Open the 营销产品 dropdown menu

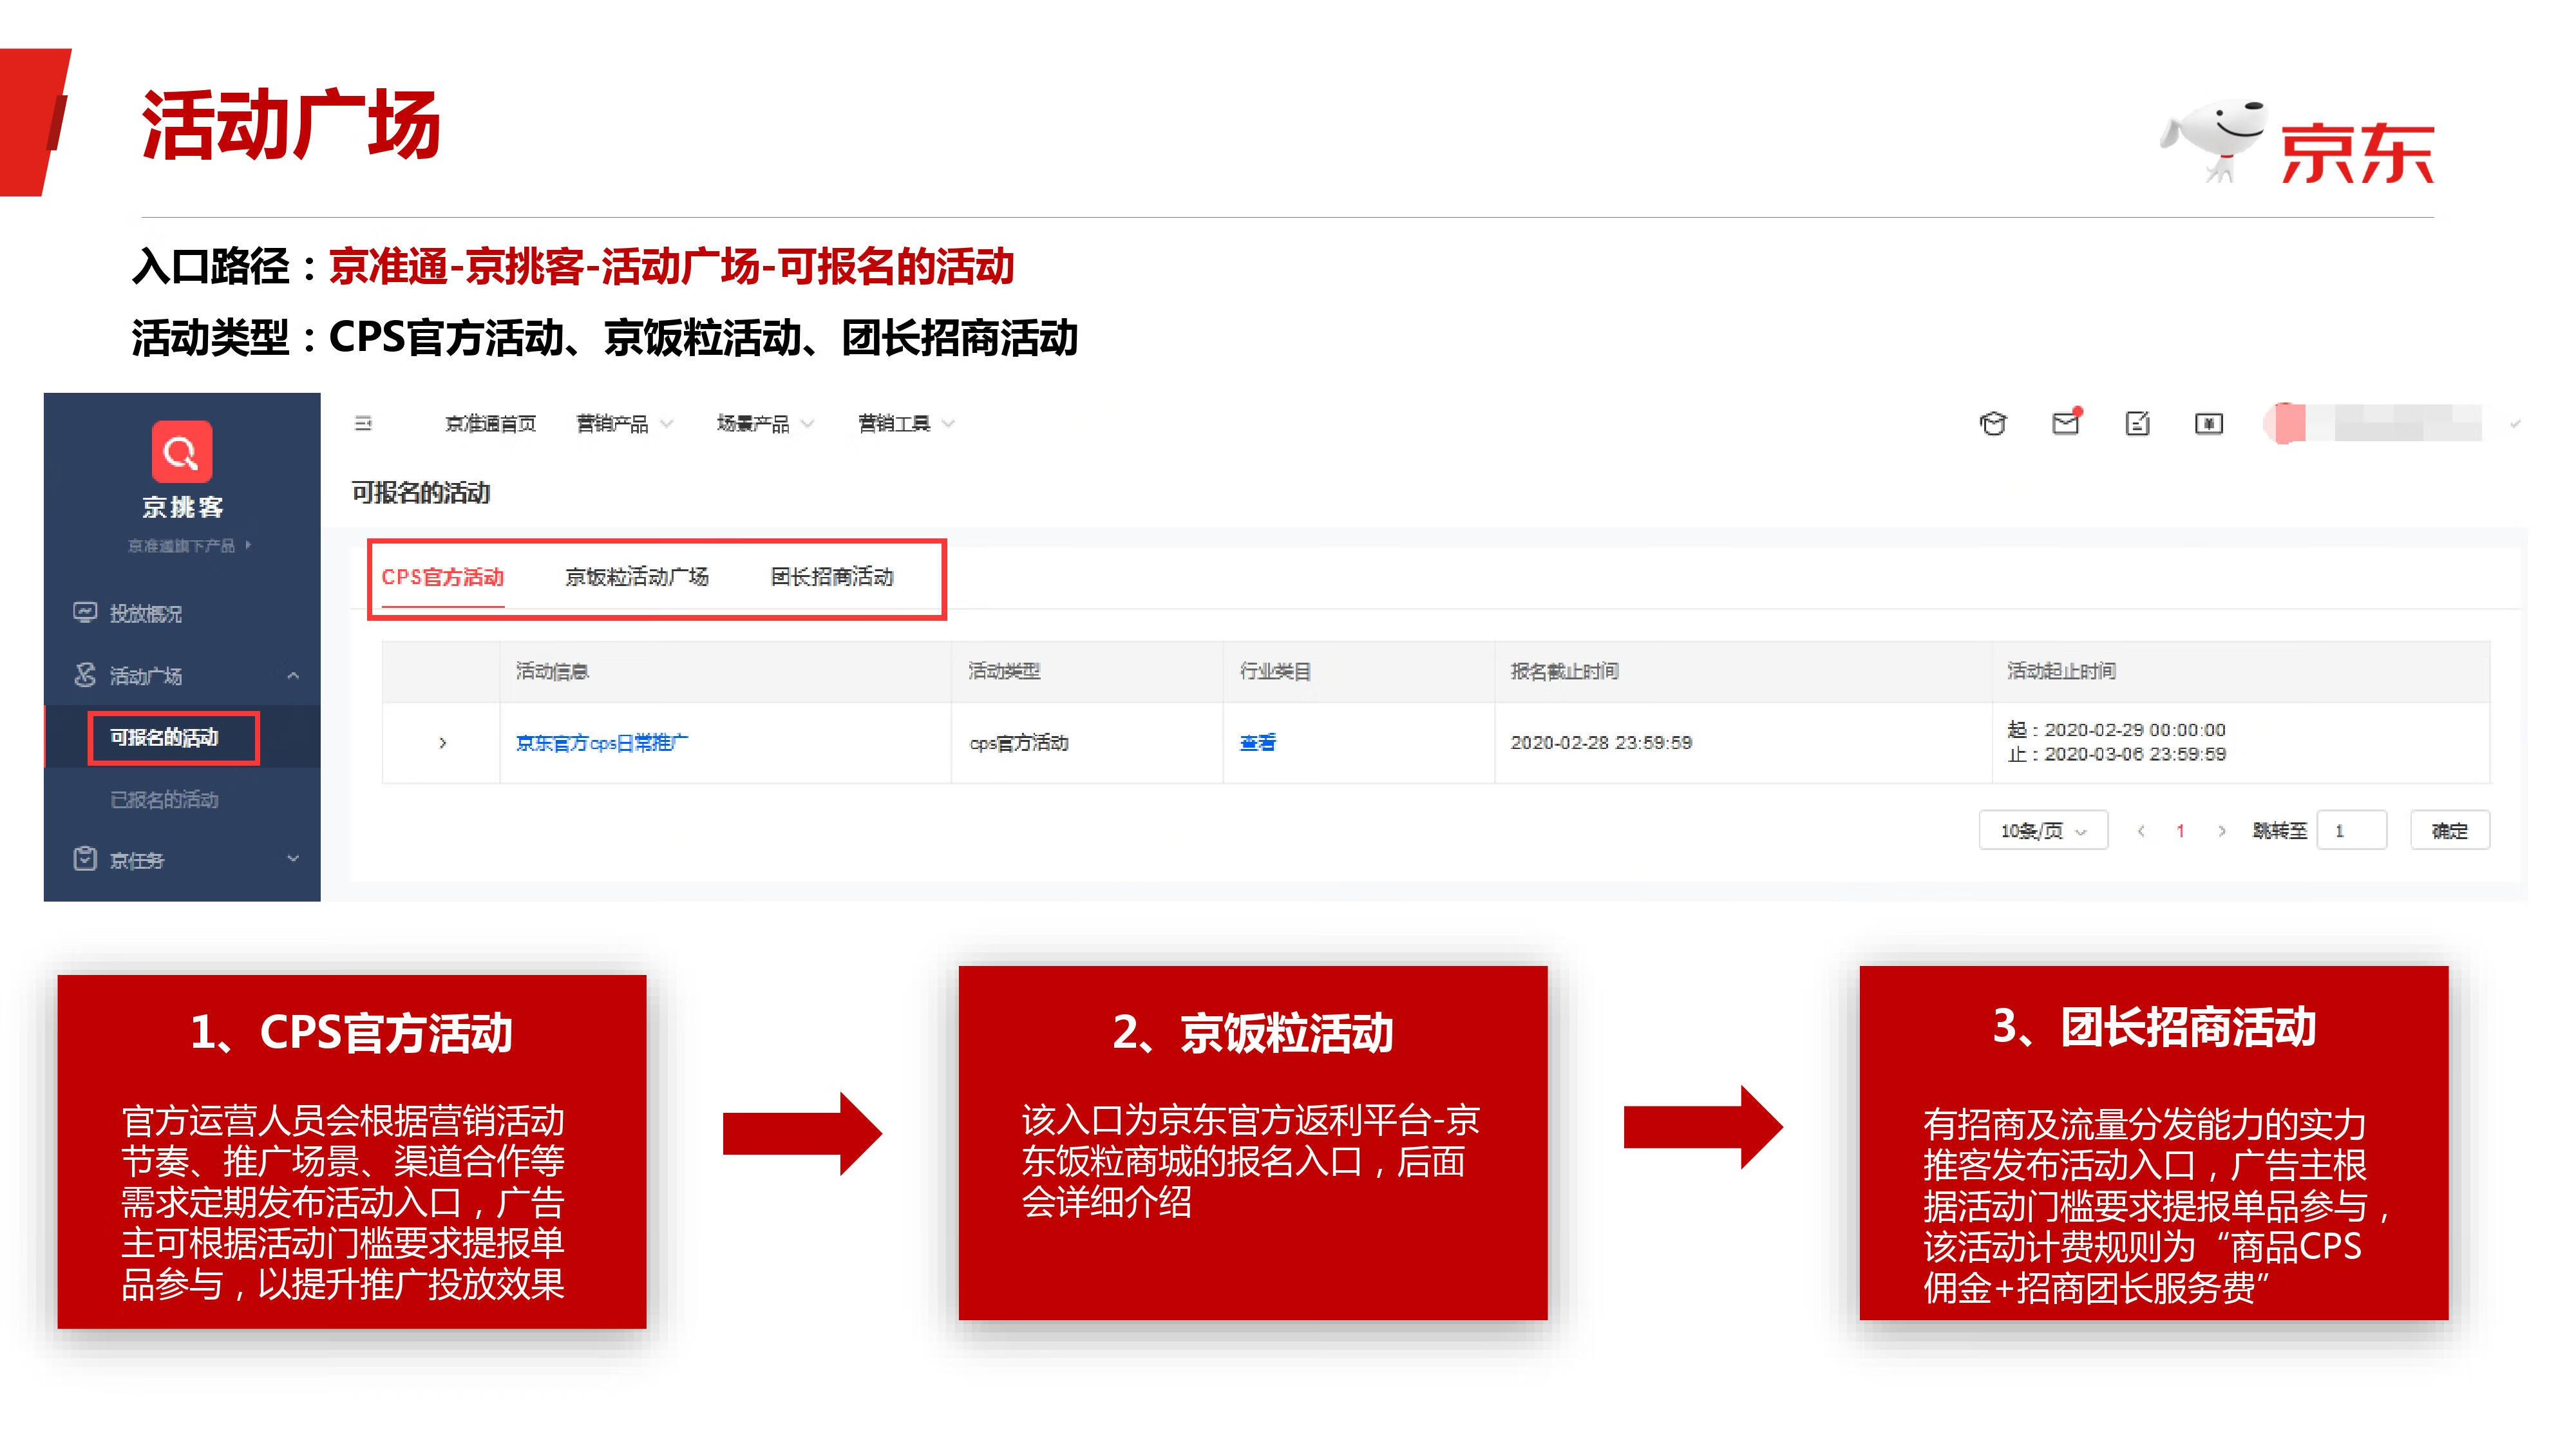[624, 424]
